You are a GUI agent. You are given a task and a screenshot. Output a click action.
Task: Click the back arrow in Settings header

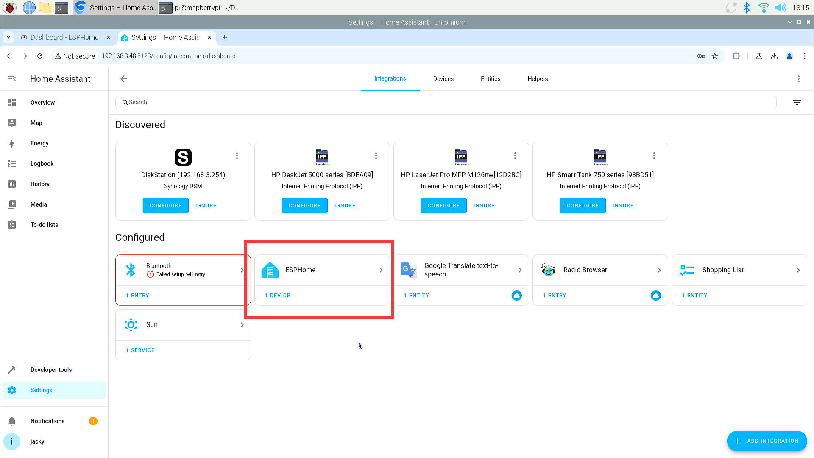click(124, 79)
